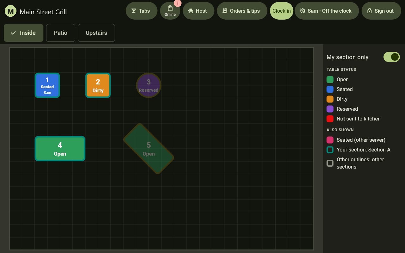Open the Orders & tips page

[x=242, y=11]
